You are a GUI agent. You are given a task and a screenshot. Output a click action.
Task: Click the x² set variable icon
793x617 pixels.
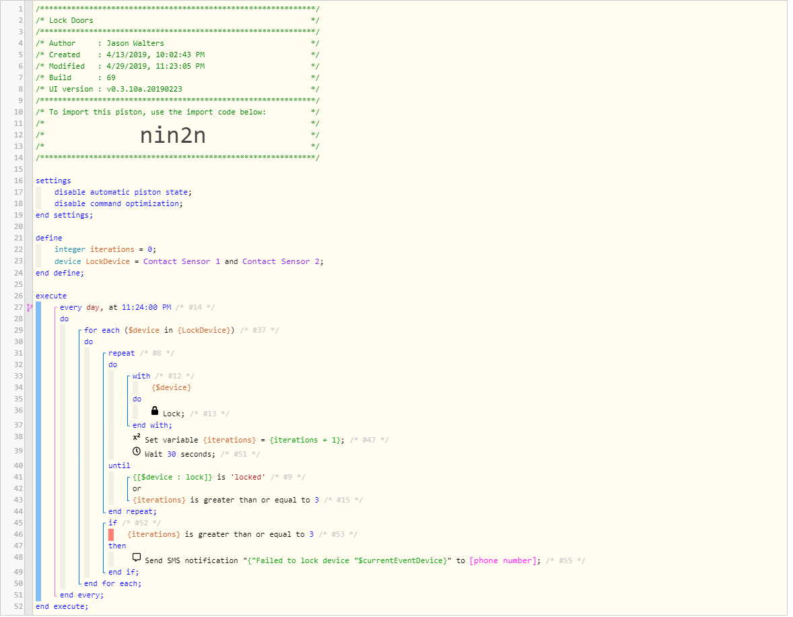click(x=137, y=437)
